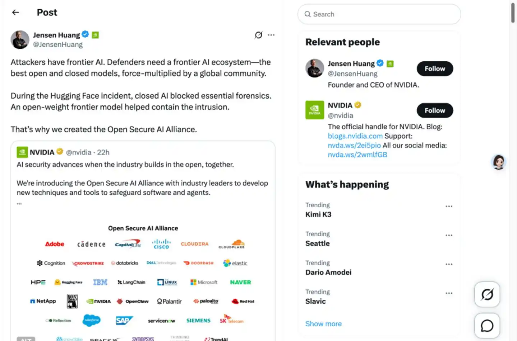This screenshot has width=517, height=341.
Task: Open the floating messages chat button
Action: 487,326
